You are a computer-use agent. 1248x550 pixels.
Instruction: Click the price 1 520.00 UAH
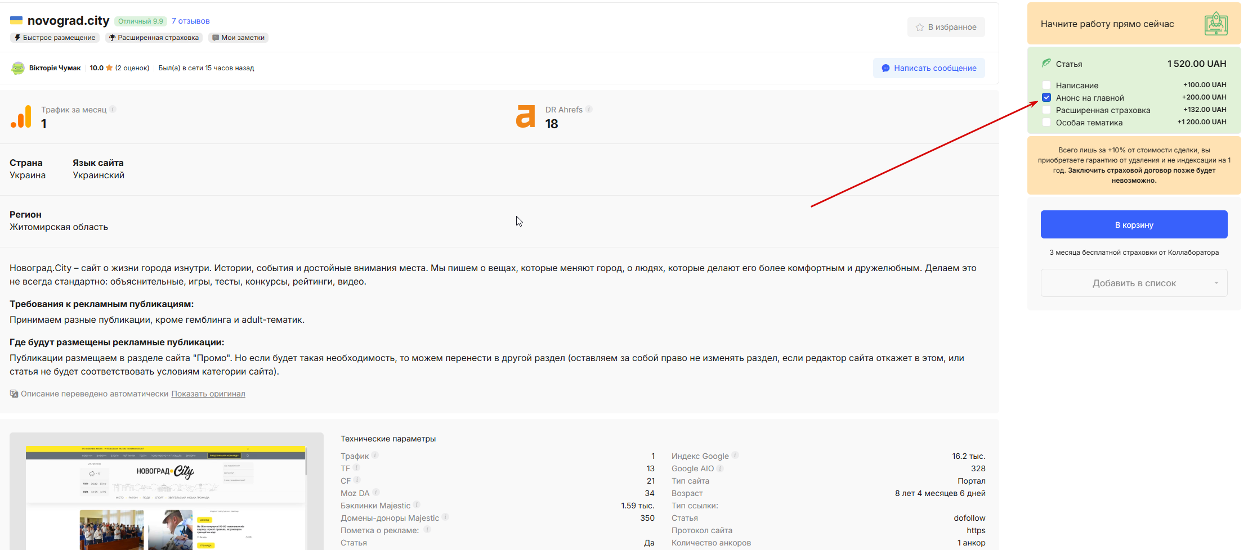pos(1197,64)
